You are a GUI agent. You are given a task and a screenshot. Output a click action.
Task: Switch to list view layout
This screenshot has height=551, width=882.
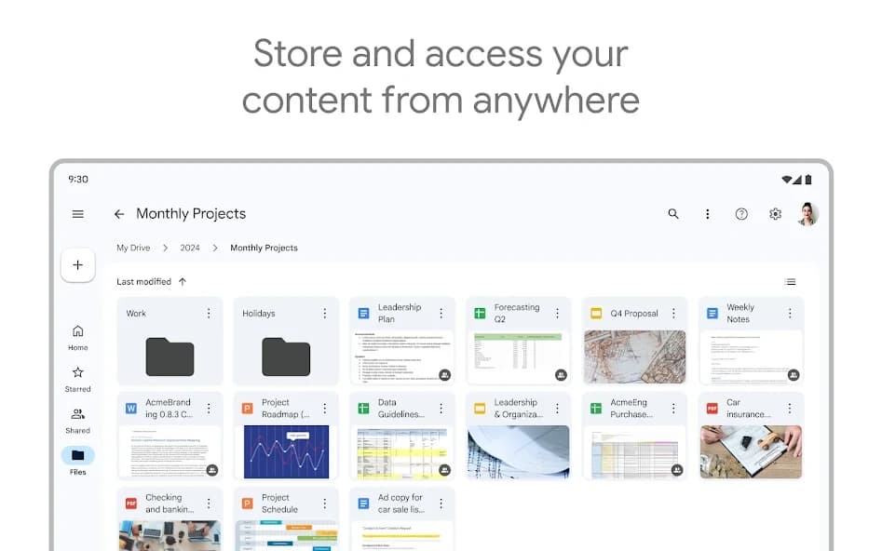791,280
